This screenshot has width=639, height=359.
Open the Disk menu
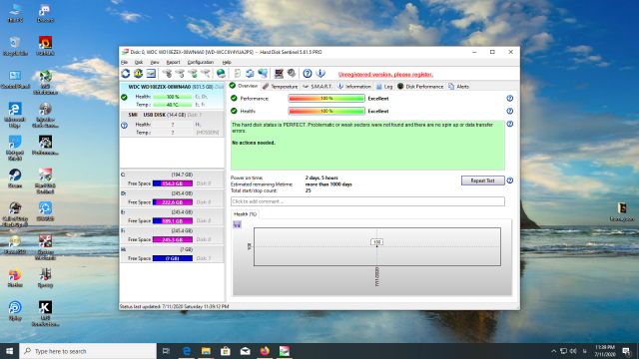coord(139,62)
